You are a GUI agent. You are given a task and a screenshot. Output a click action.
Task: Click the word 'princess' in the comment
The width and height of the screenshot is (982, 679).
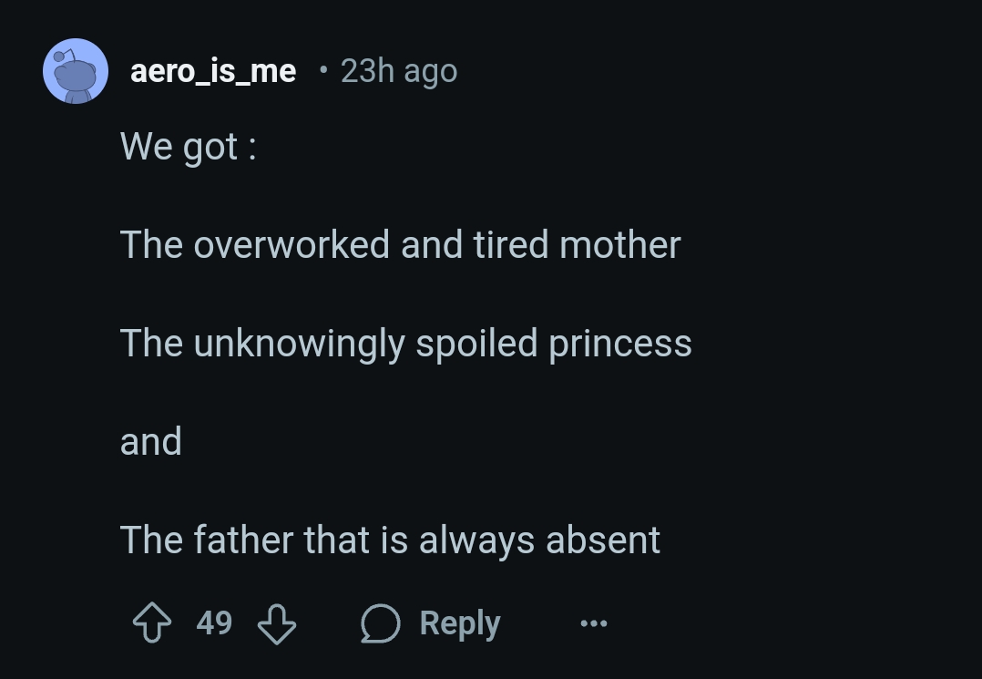[x=620, y=344]
